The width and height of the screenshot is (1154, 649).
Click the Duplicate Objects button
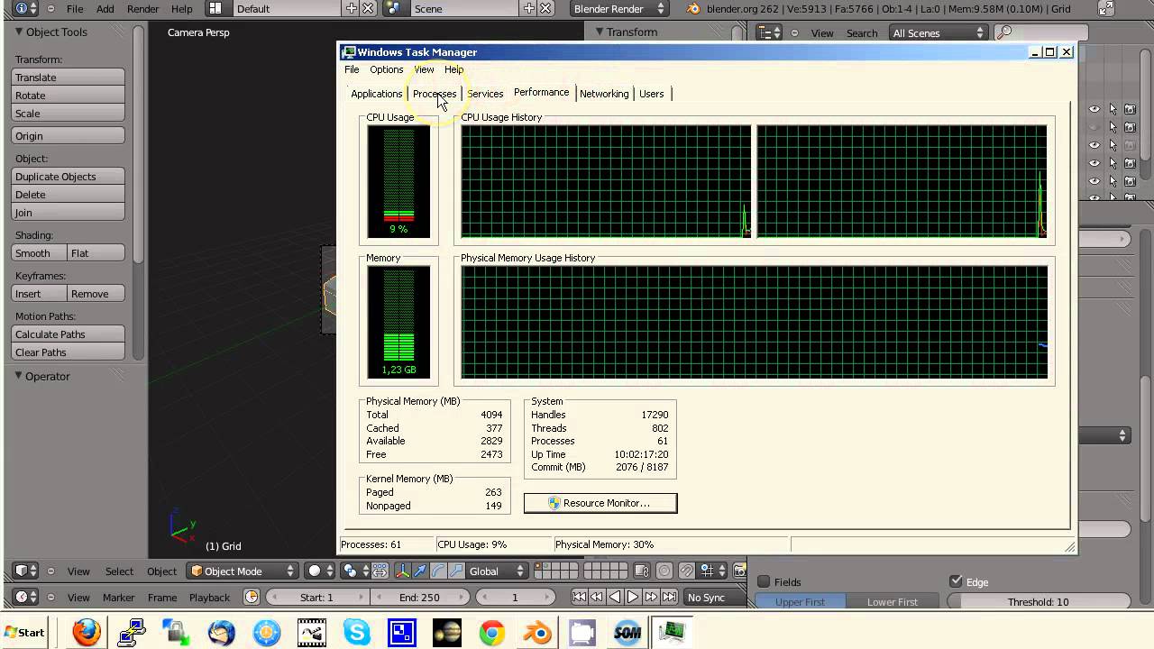(x=69, y=177)
